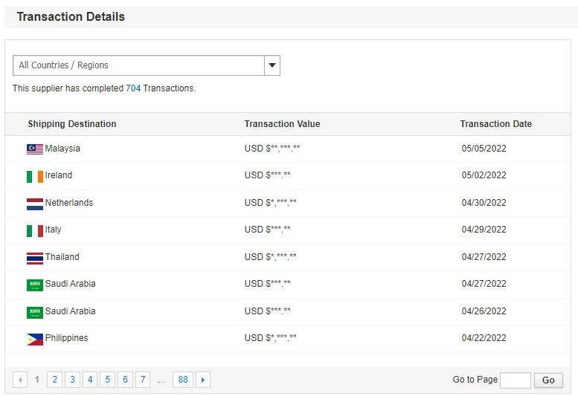Click the Italy flag icon

[x=35, y=230]
